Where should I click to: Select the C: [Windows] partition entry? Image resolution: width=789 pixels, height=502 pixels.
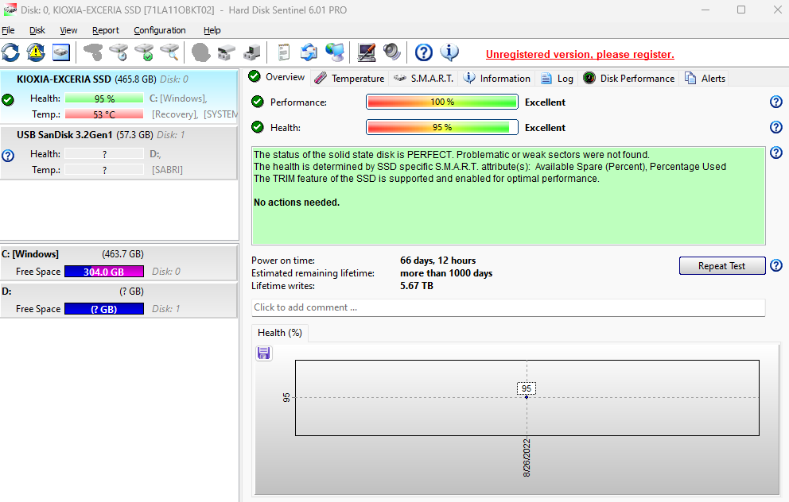119,262
